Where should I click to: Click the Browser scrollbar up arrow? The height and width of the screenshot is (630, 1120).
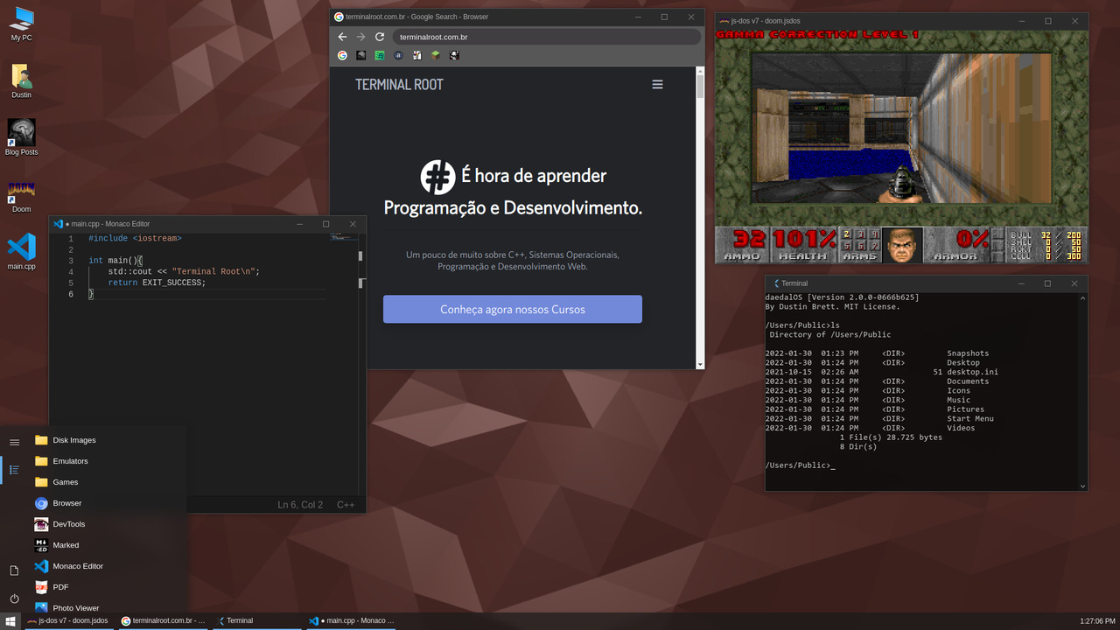(700, 72)
